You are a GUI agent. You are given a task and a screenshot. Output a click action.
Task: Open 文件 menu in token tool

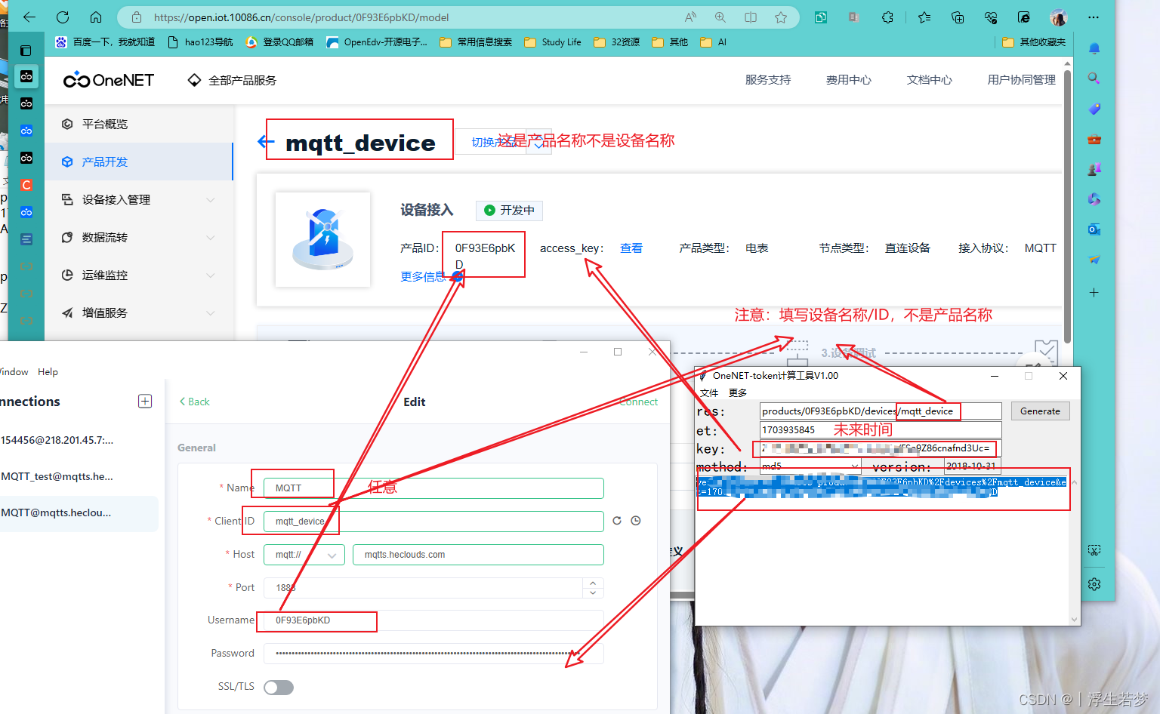click(709, 392)
